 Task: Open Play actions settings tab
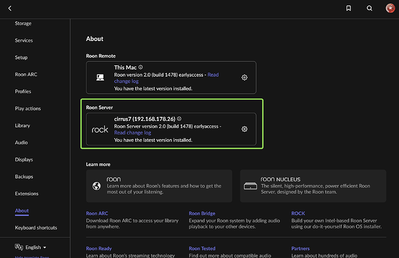[x=28, y=109]
